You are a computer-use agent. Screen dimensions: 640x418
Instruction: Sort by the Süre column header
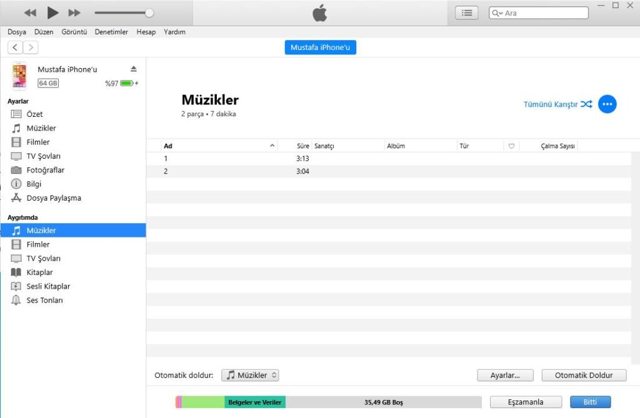click(302, 146)
